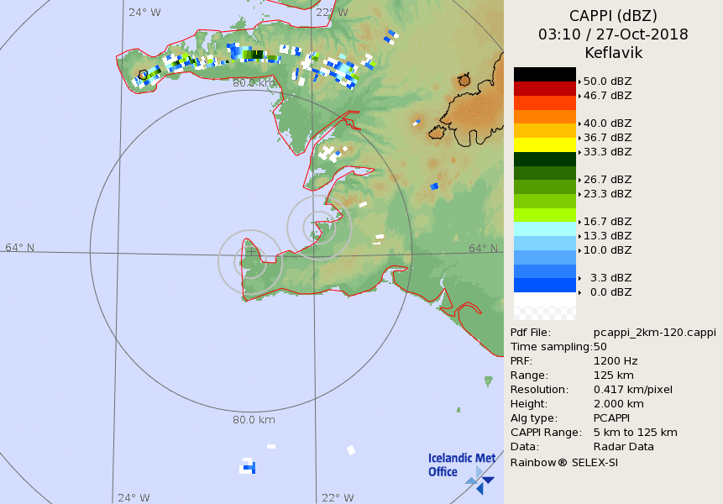Select the radar echo cluster near the bottom 80.0 km label
Viewport: 723px width, 504px height.
(247, 465)
